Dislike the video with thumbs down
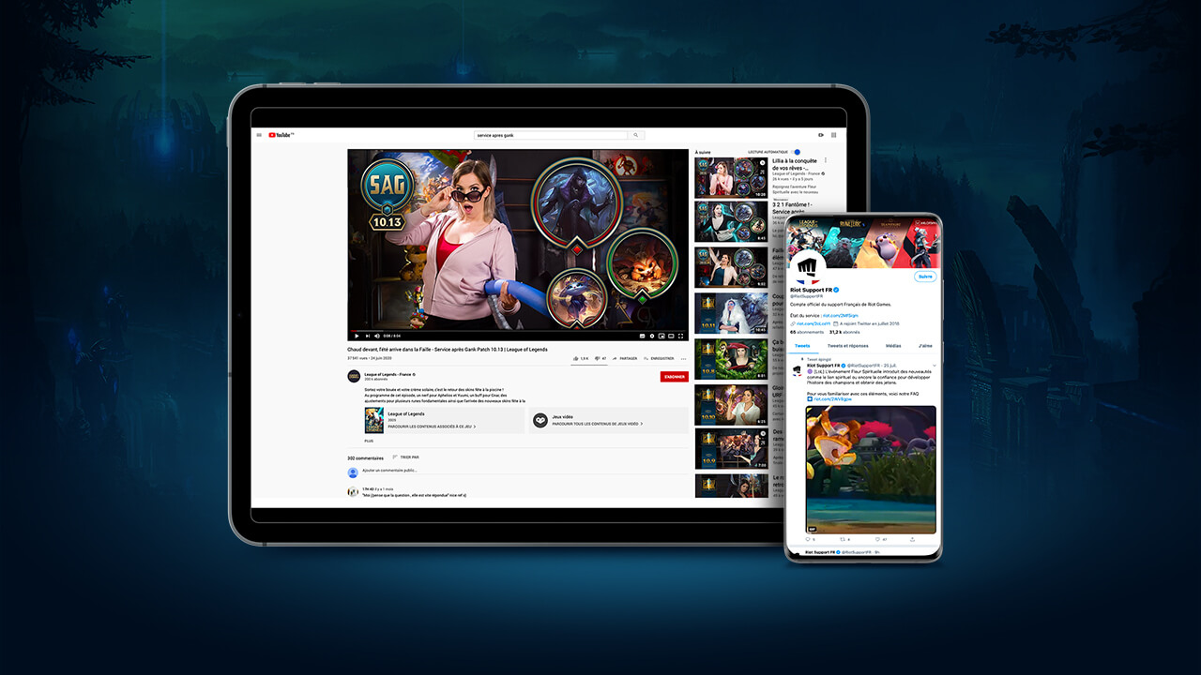Image resolution: width=1201 pixels, height=675 pixels. 597,358
